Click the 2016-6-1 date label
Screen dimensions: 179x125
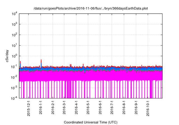point(100,107)
